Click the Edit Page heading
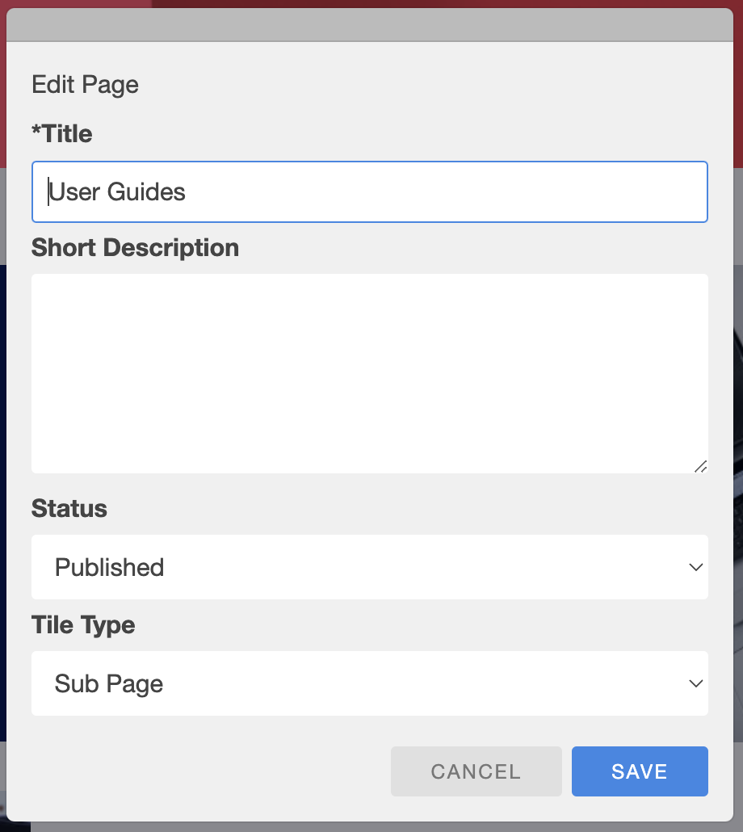This screenshot has height=832, width=743. (x=86, y=85)
